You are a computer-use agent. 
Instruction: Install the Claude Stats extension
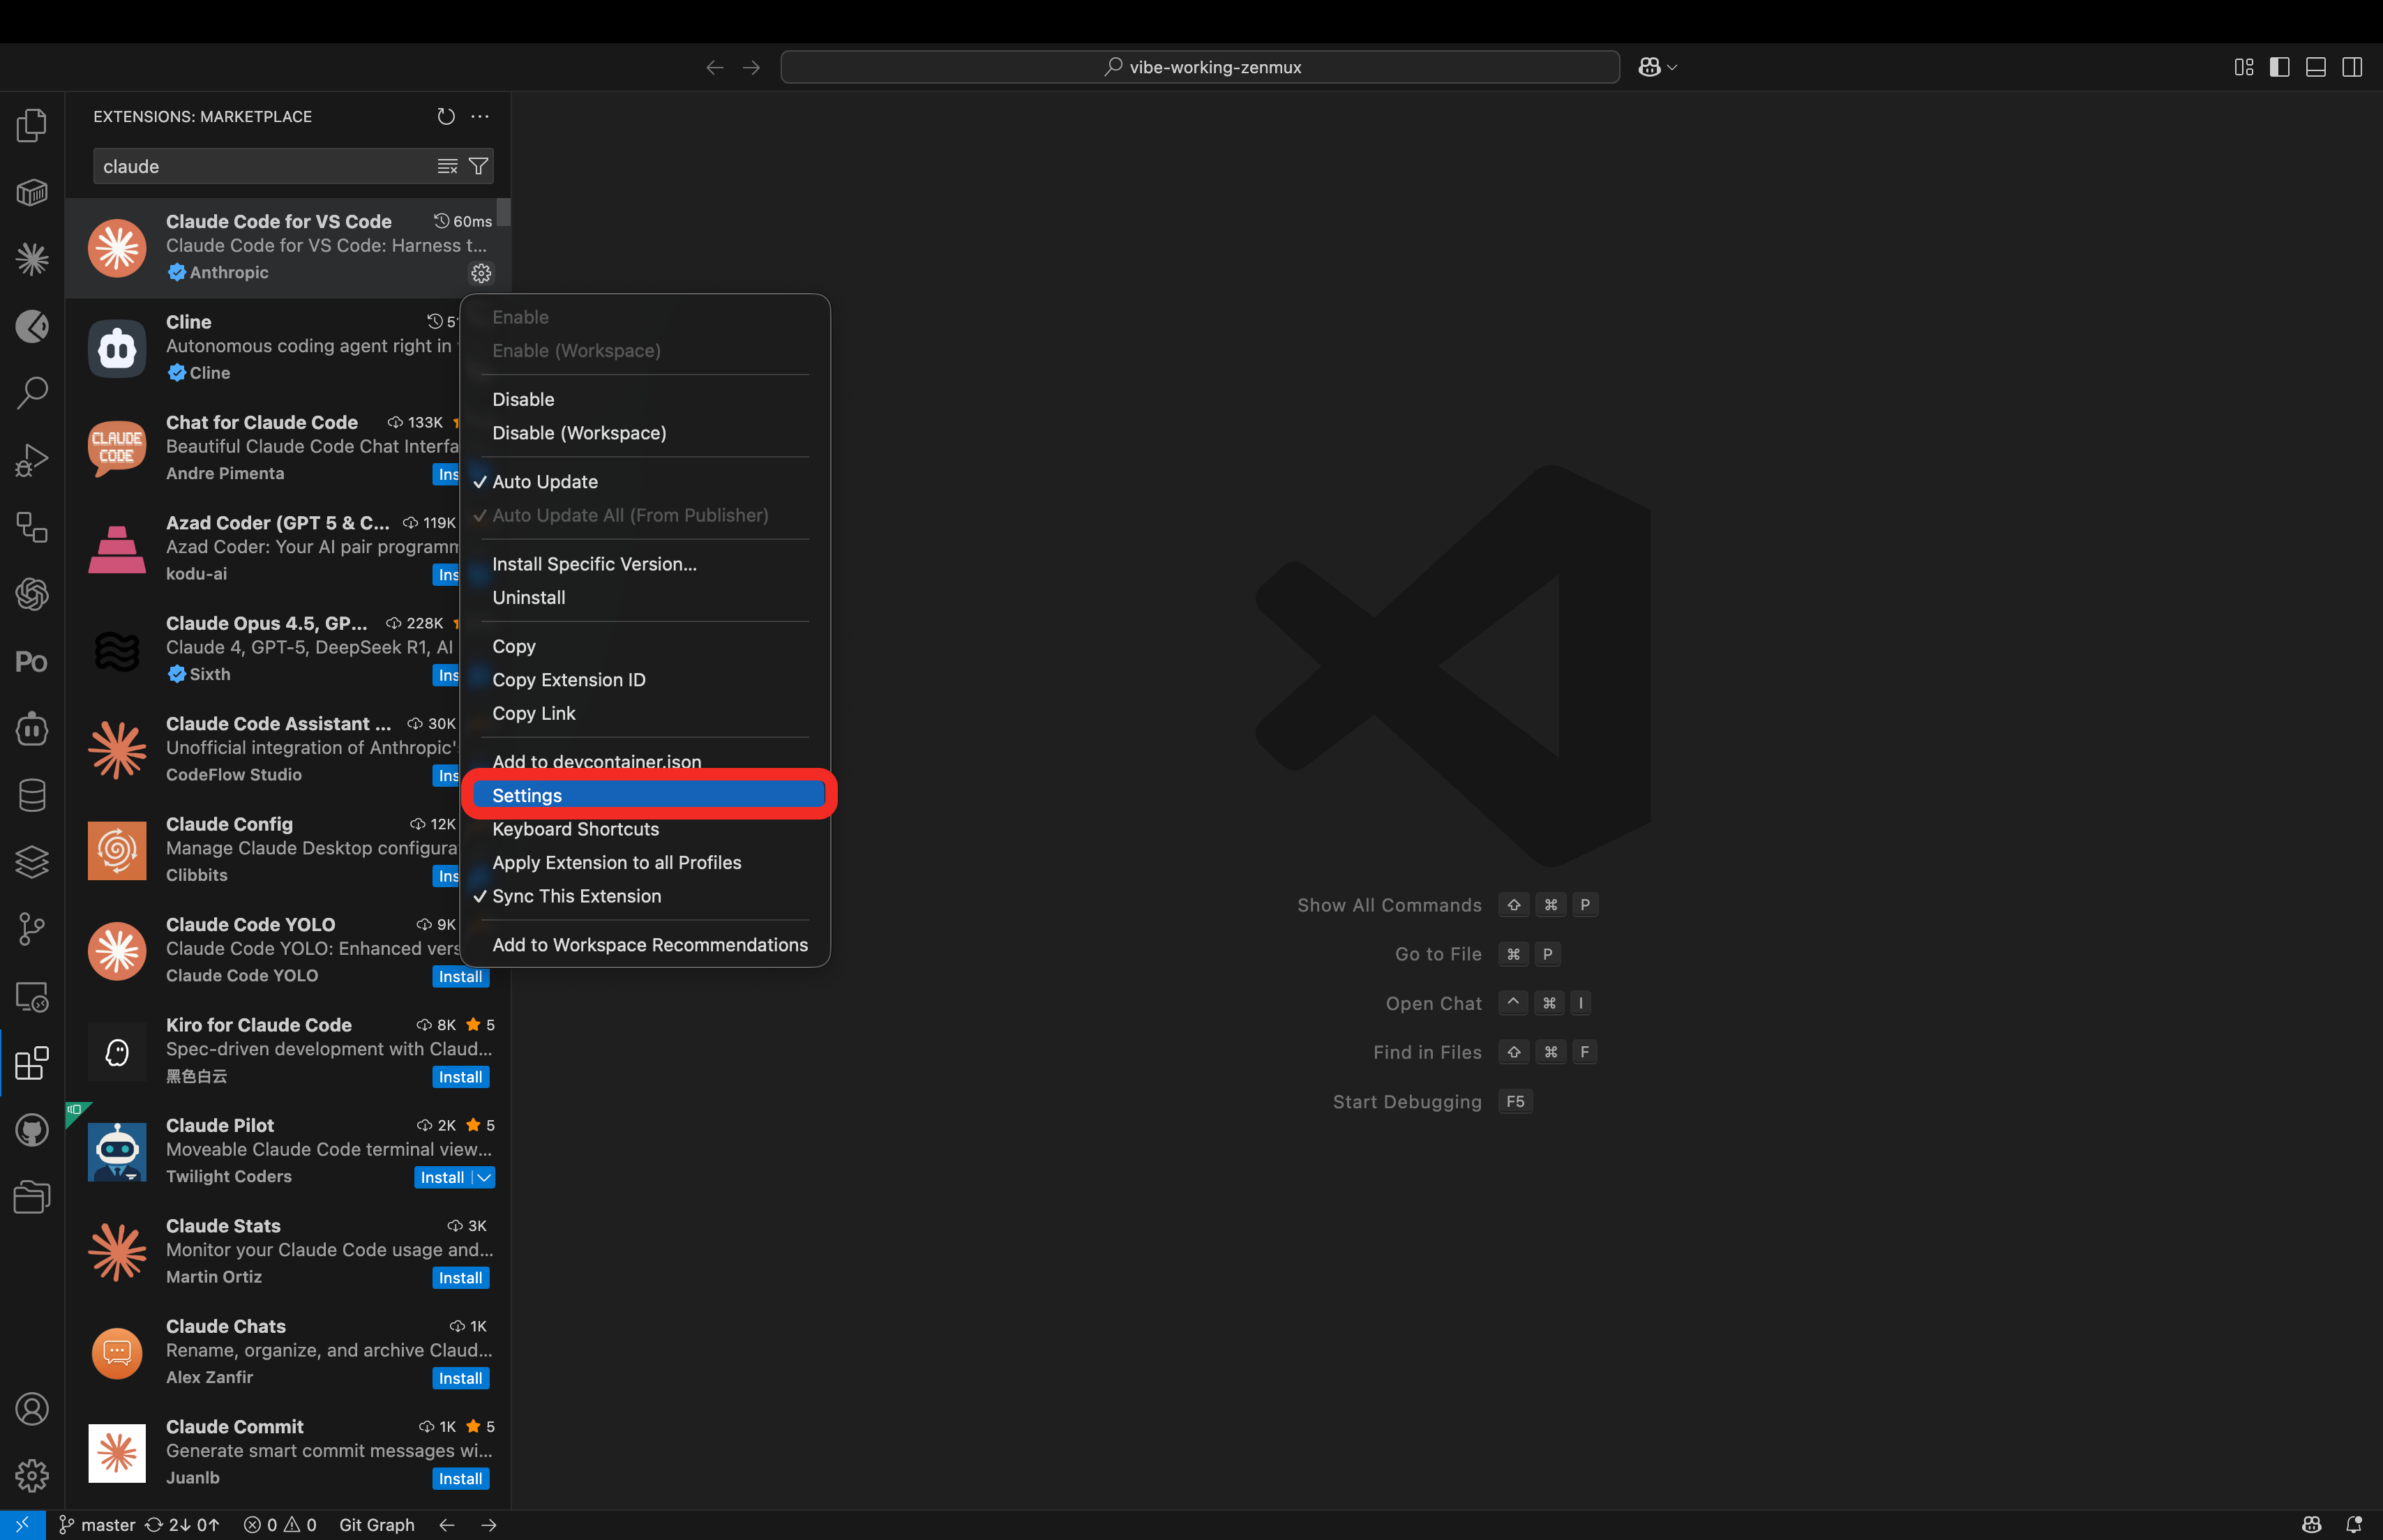point(460,1277)
